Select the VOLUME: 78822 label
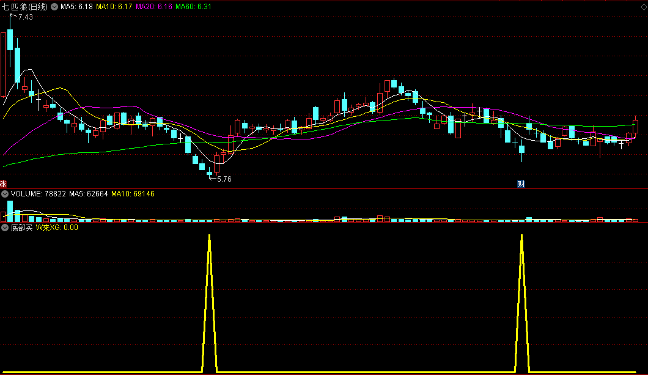Image resolution: width=648 pixels, height=375 pixels. (39, 194)
